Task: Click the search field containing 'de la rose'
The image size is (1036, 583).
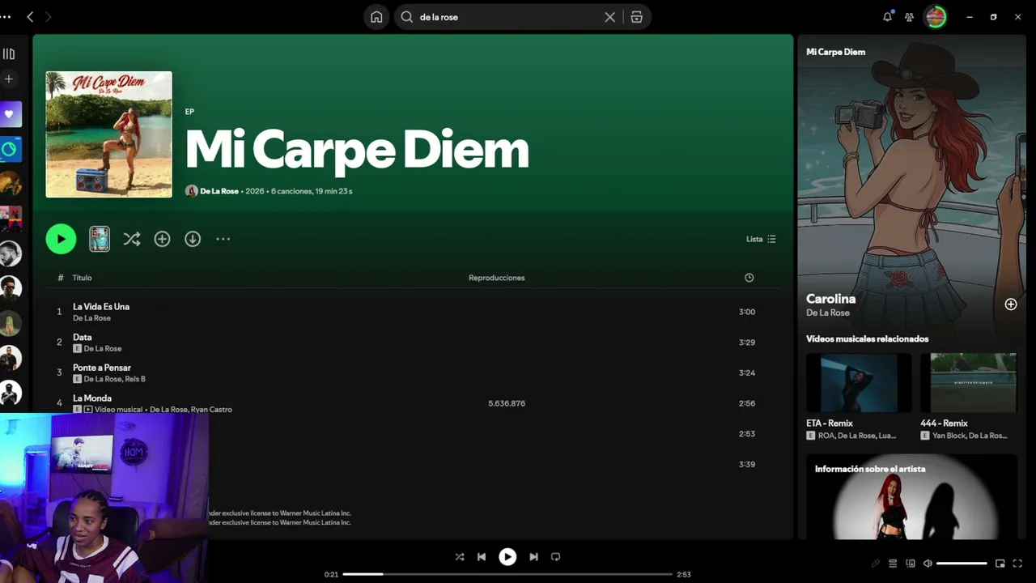Action: 507,17
